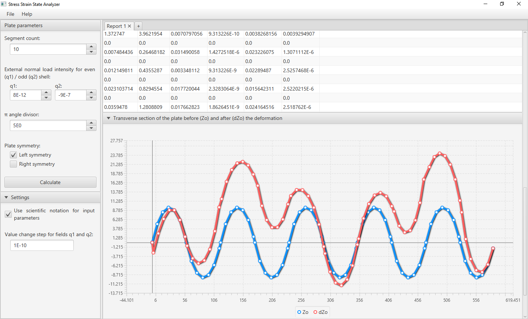Decrease q1 value with down arrow
528x319 pixels.
[46, 98]
